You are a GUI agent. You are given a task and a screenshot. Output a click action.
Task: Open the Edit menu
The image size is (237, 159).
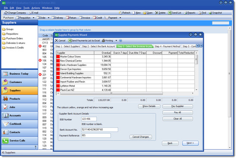12,8
